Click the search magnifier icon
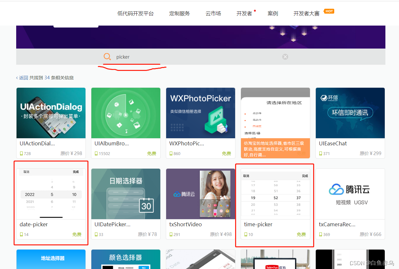The image size is (399, 269). 107,56
